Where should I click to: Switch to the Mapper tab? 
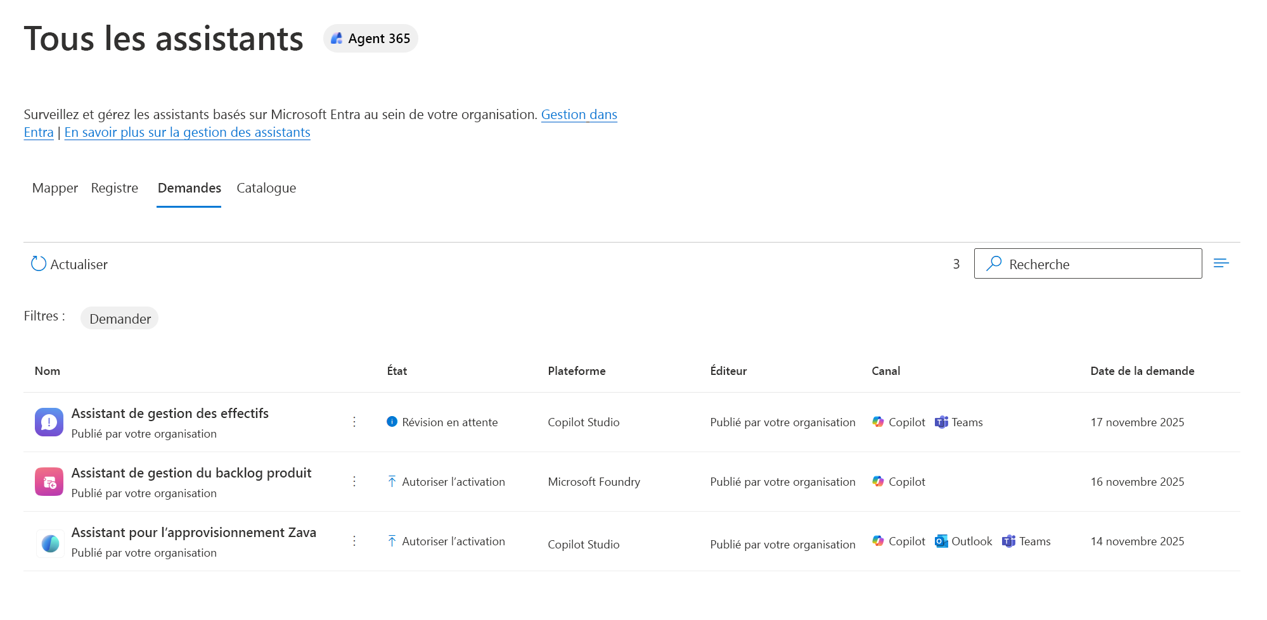[x=55, y=188]
